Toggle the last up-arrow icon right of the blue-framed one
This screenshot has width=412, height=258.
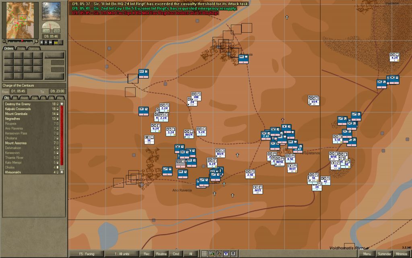(x=233, y=254)
